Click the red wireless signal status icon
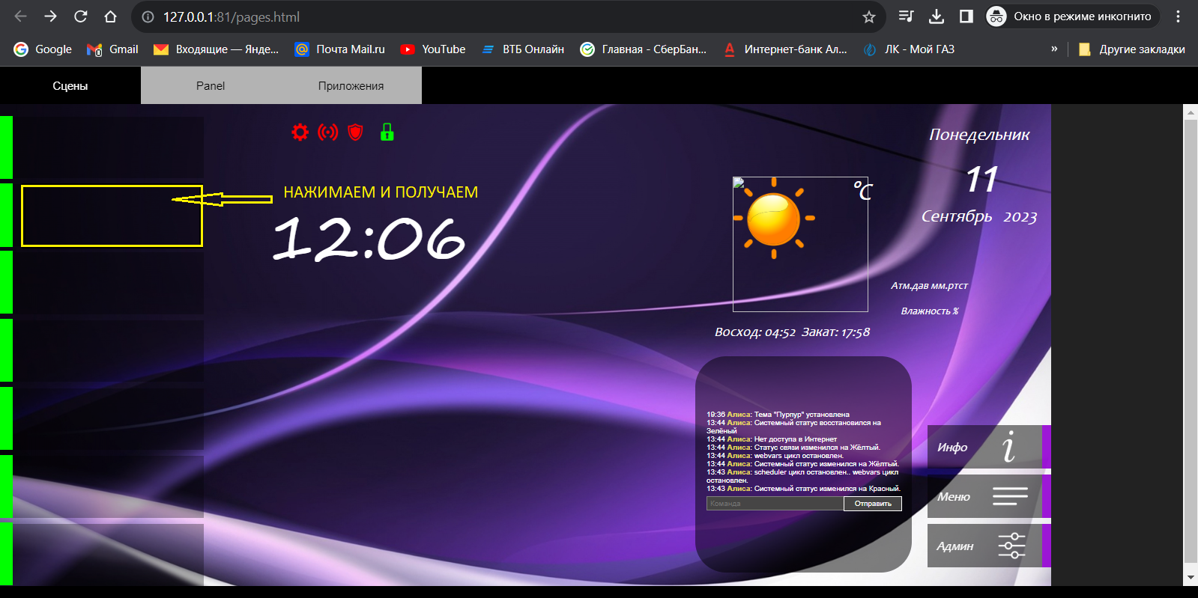 [x=327, y=132]
